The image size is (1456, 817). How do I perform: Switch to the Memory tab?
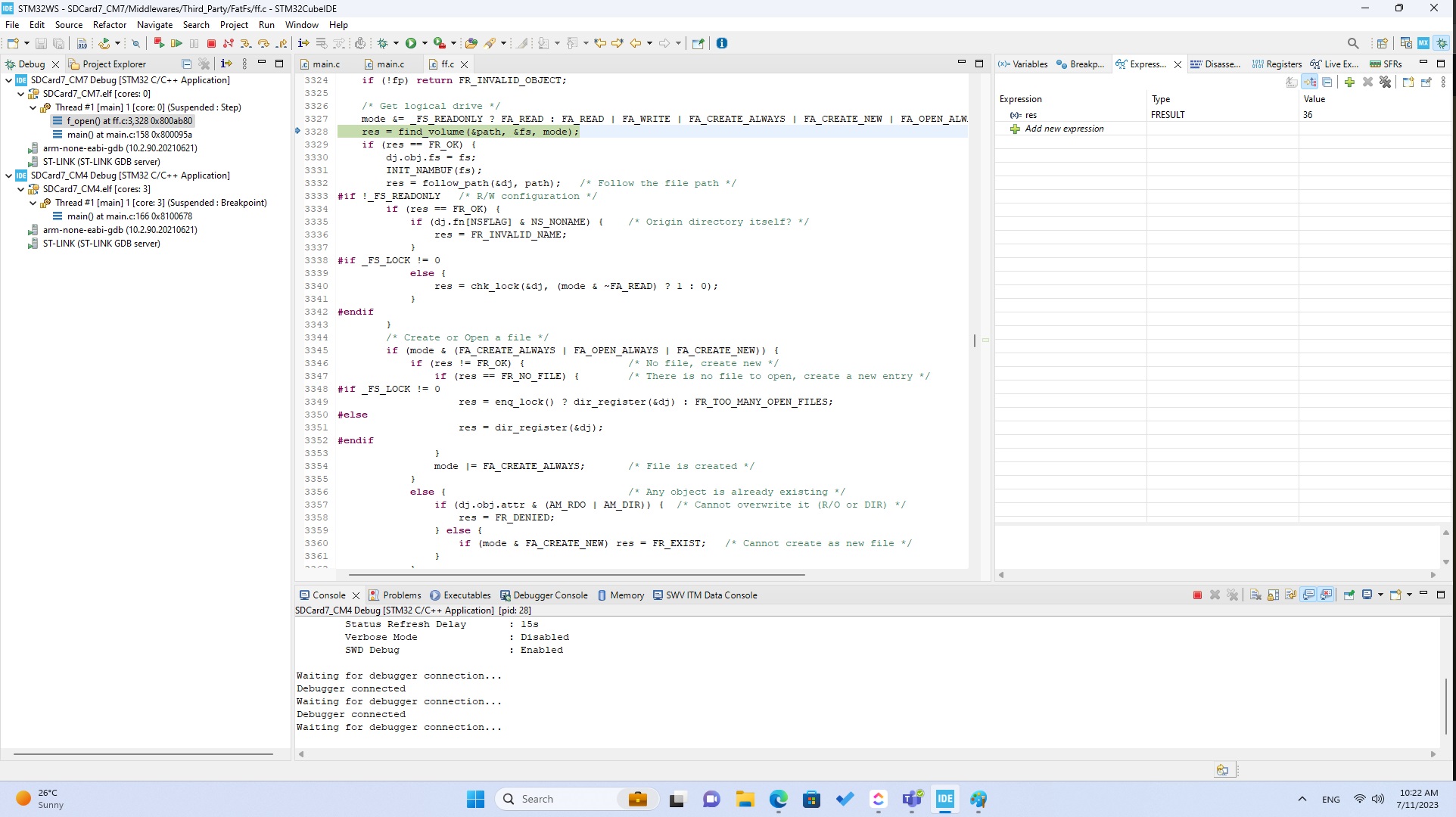[627, 595]
